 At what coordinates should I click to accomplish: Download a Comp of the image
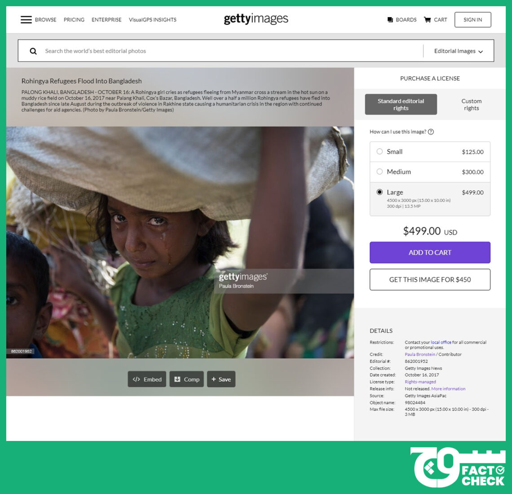tap(186, 379)
